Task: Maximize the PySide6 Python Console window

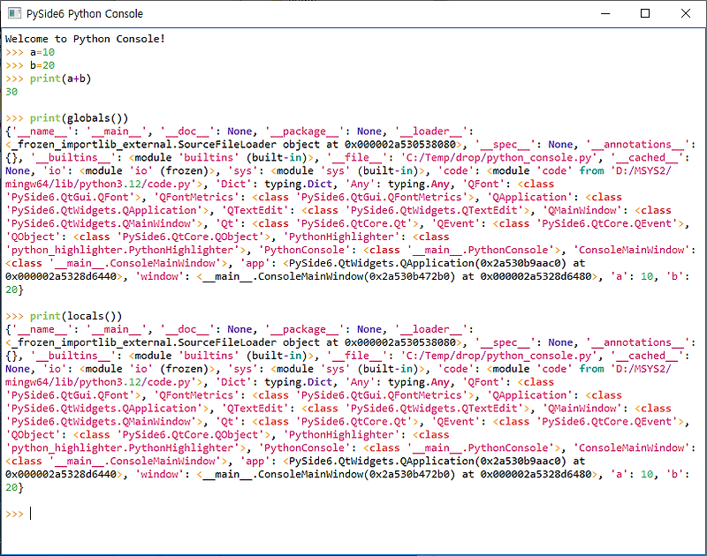Action: pos(645,15)
